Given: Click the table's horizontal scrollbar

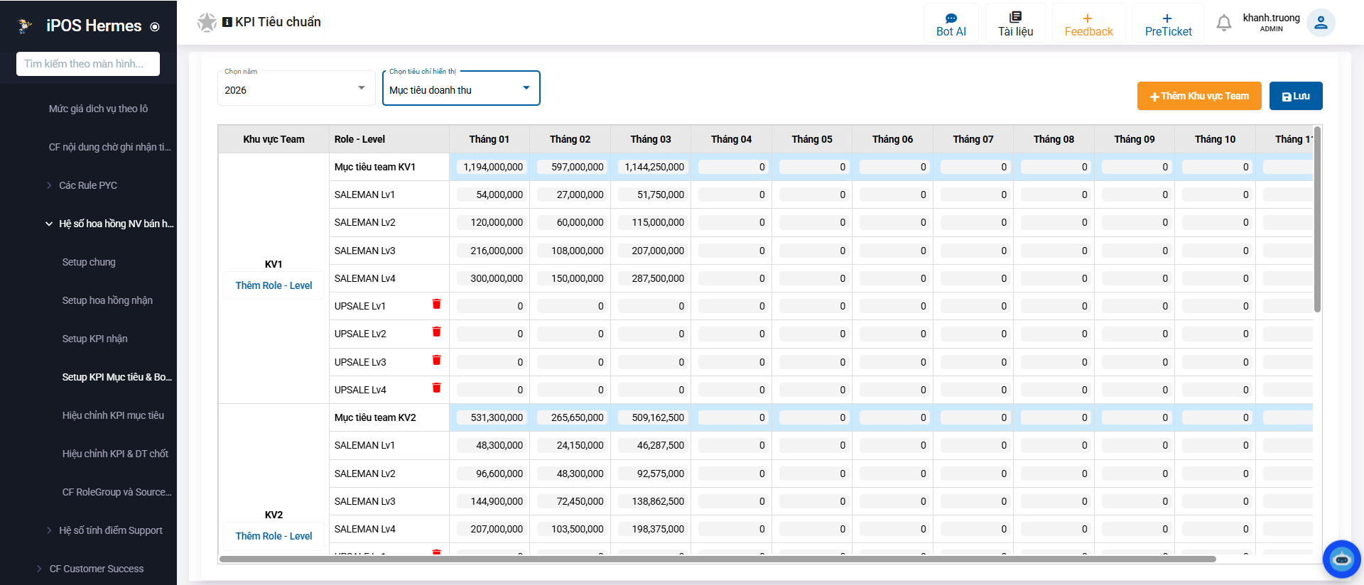Looking at the screenshot, I should 718,559.
